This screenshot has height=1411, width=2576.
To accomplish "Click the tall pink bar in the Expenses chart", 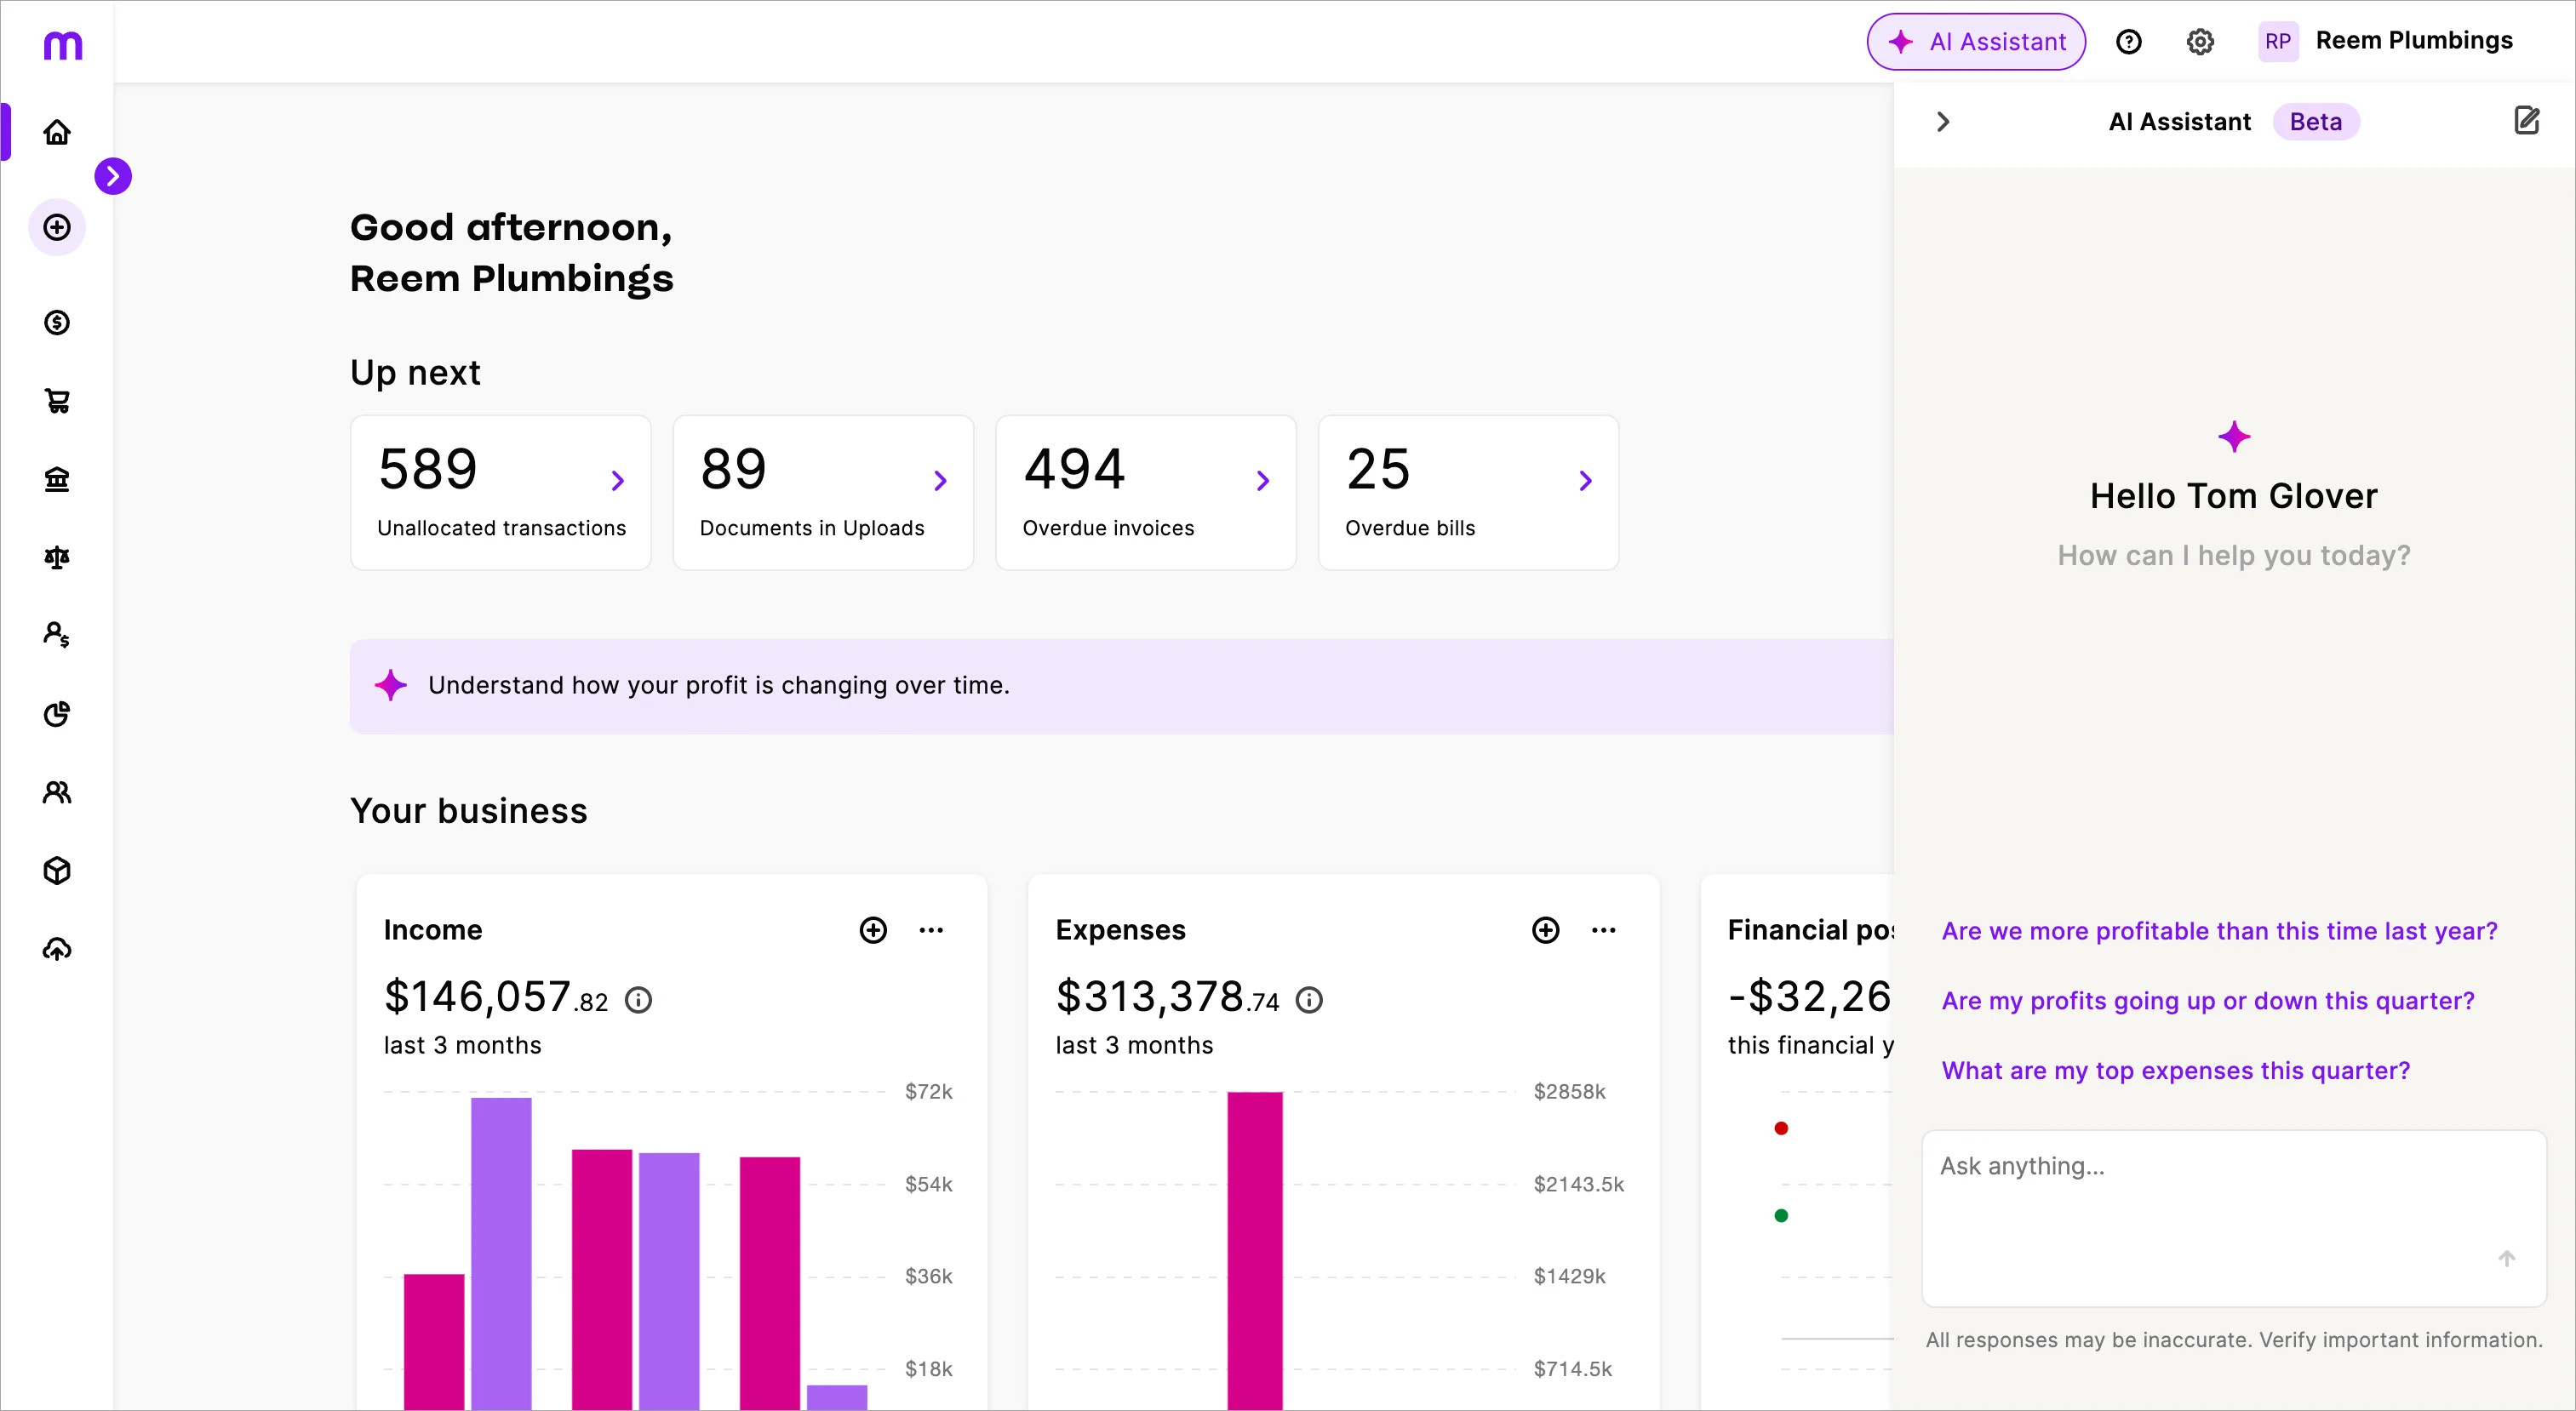I will click(x=1254, y=1250).
